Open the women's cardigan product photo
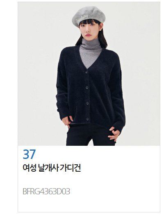The height and width of the screenshot is (217, 164). click(x=89, y=74)
